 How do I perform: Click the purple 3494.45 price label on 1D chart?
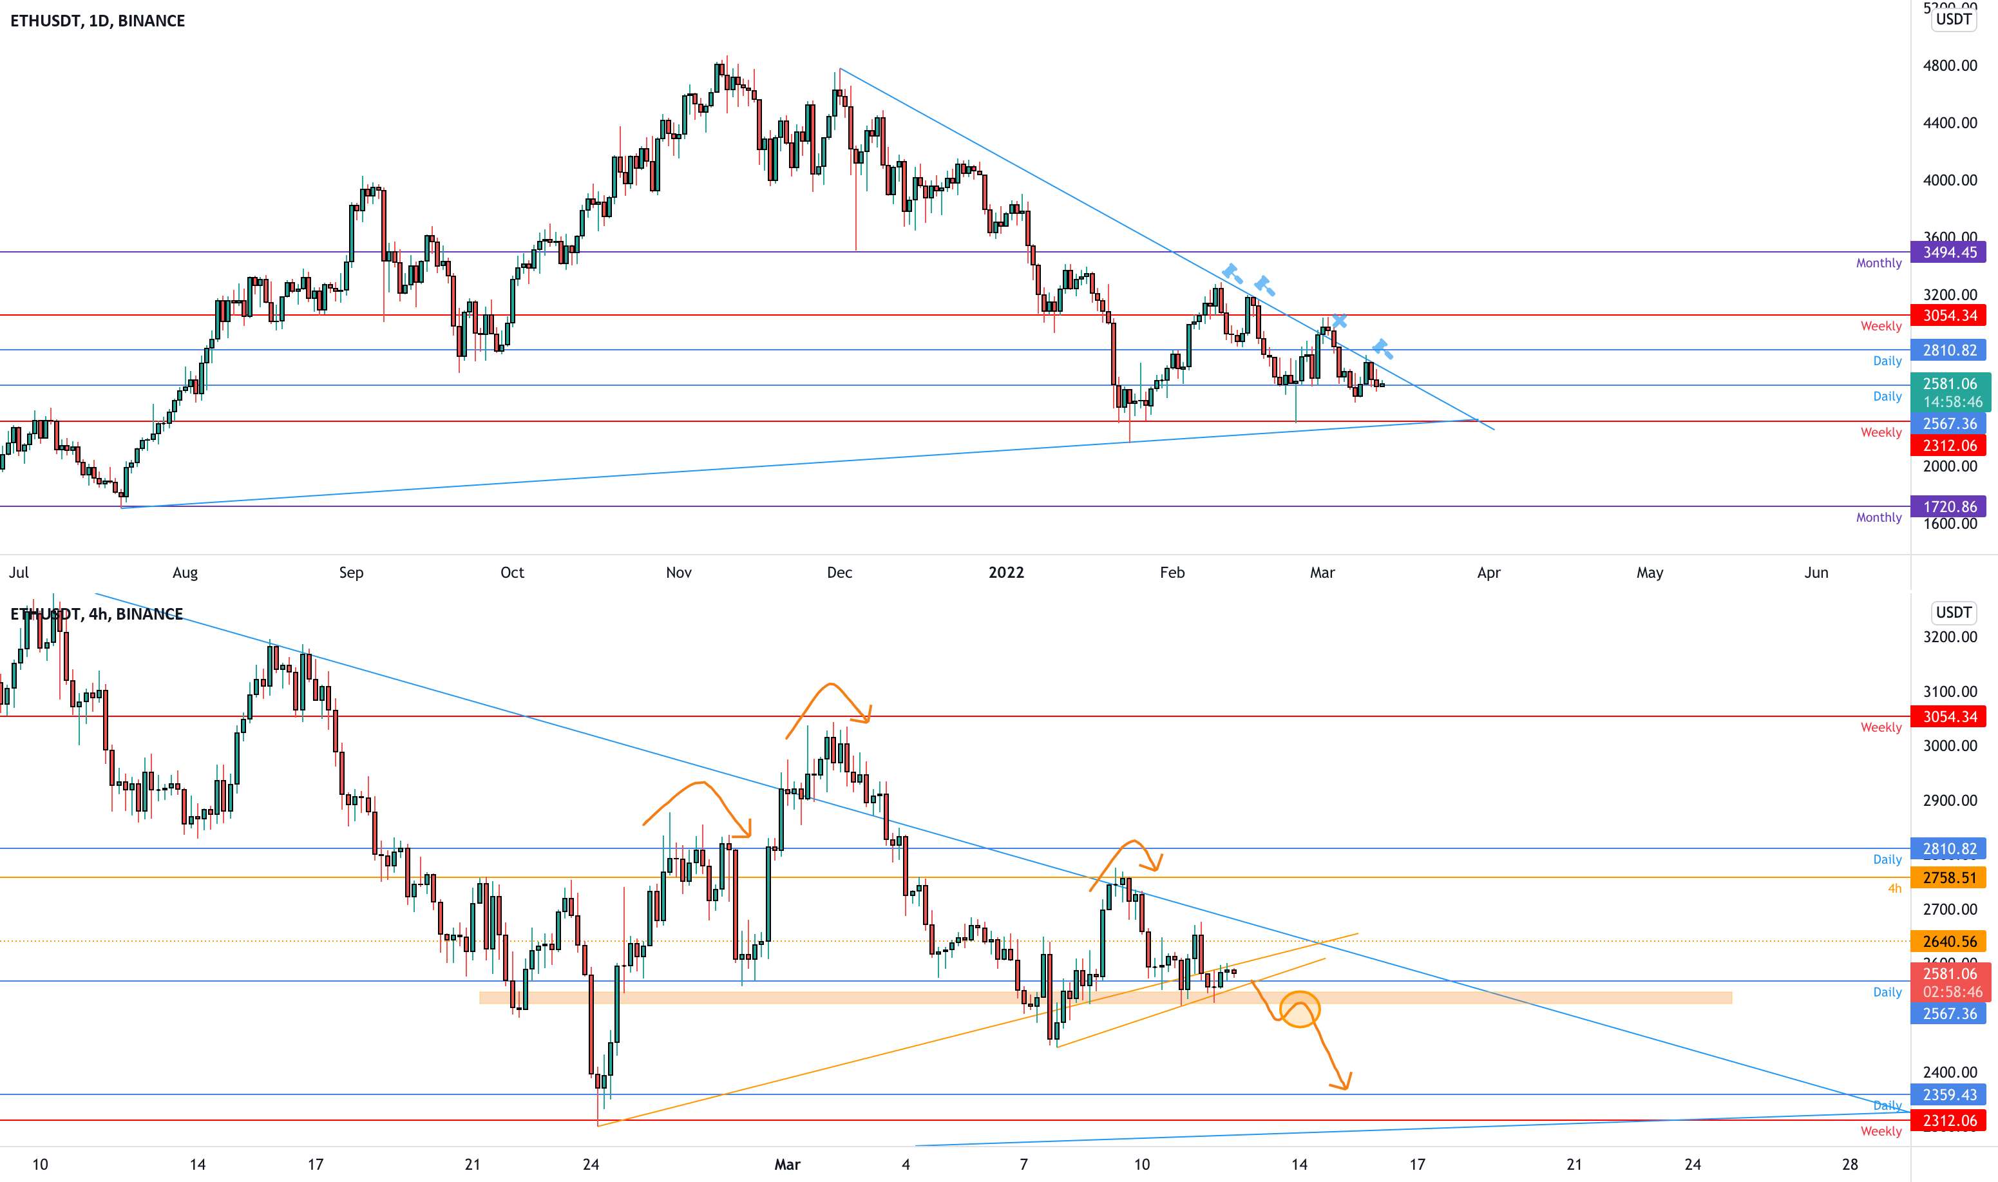(1948, 253)
